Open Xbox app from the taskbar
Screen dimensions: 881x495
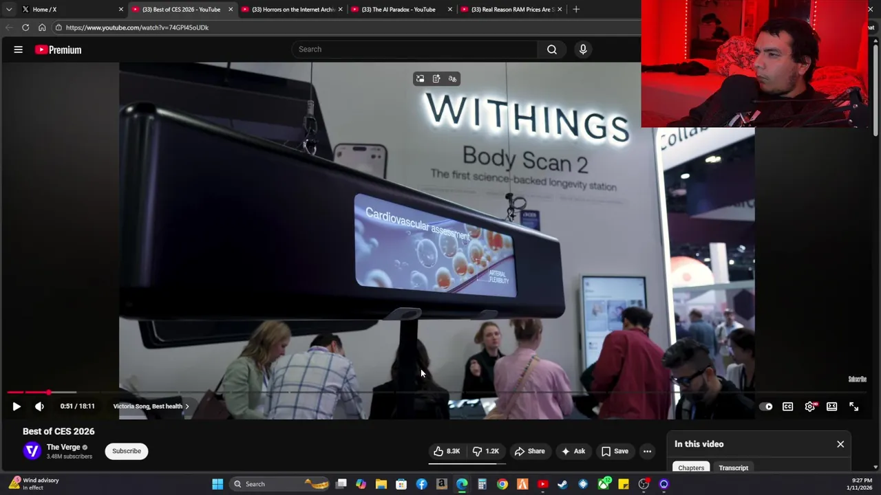click(x=604, y=484)
